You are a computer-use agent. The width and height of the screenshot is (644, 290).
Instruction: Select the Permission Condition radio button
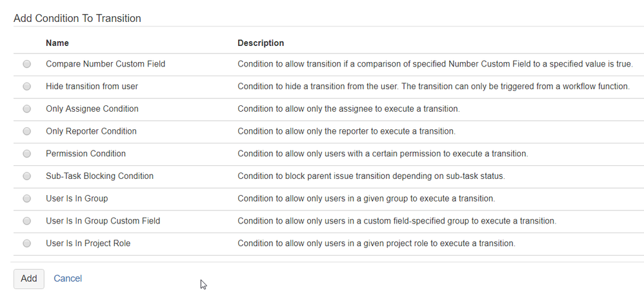click(x=26, y=154)
